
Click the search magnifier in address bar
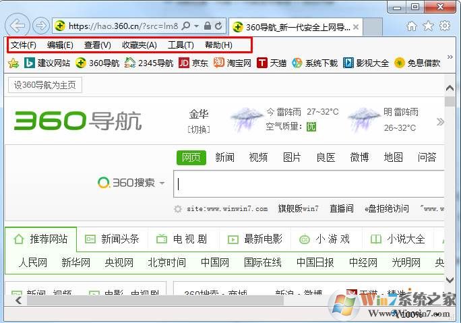click(x=186, y=26)
